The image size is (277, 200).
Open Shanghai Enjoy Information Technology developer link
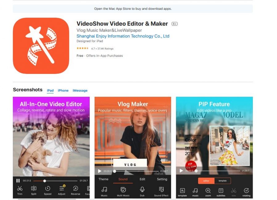[x=123, y=36]
